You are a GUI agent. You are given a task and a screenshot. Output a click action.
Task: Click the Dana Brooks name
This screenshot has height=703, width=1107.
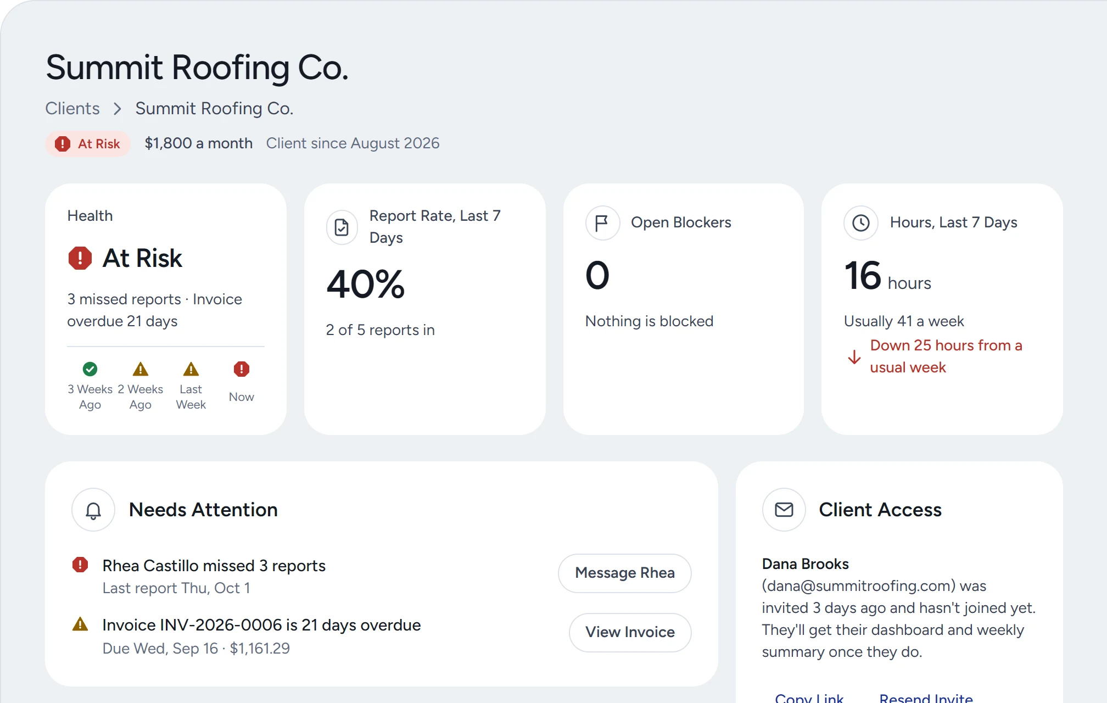805,563
